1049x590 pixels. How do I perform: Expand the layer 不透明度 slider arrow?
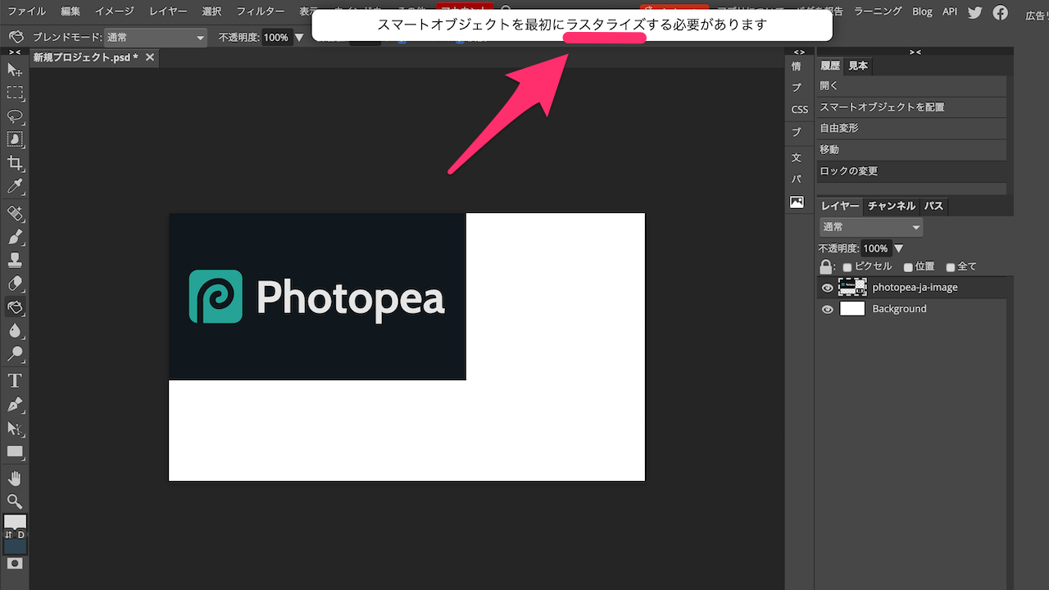pyautogui.click(x=899, y=248)
